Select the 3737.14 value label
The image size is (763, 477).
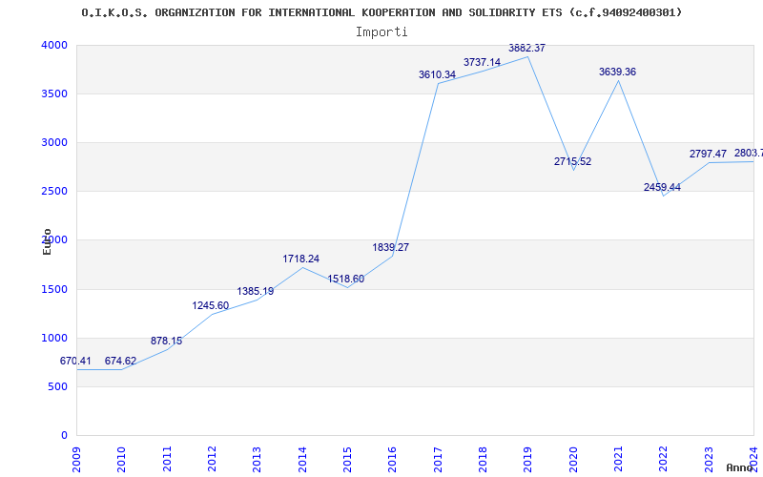click(x=482, y=62)
